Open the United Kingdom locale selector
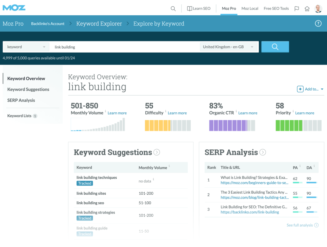This screenshot has height=247, width=327. coord(228,47)
